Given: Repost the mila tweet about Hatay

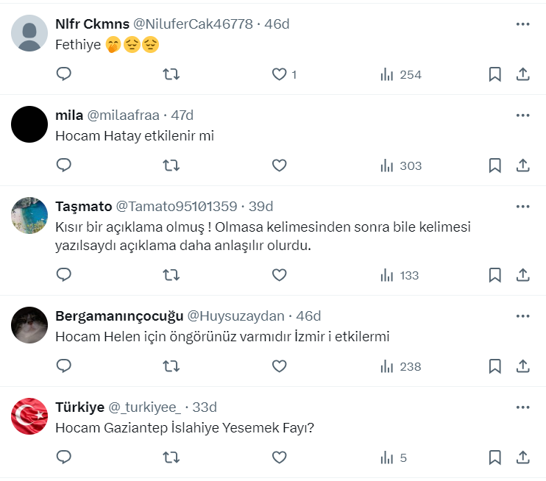Looking at the screenshot, I should point(171,165).
